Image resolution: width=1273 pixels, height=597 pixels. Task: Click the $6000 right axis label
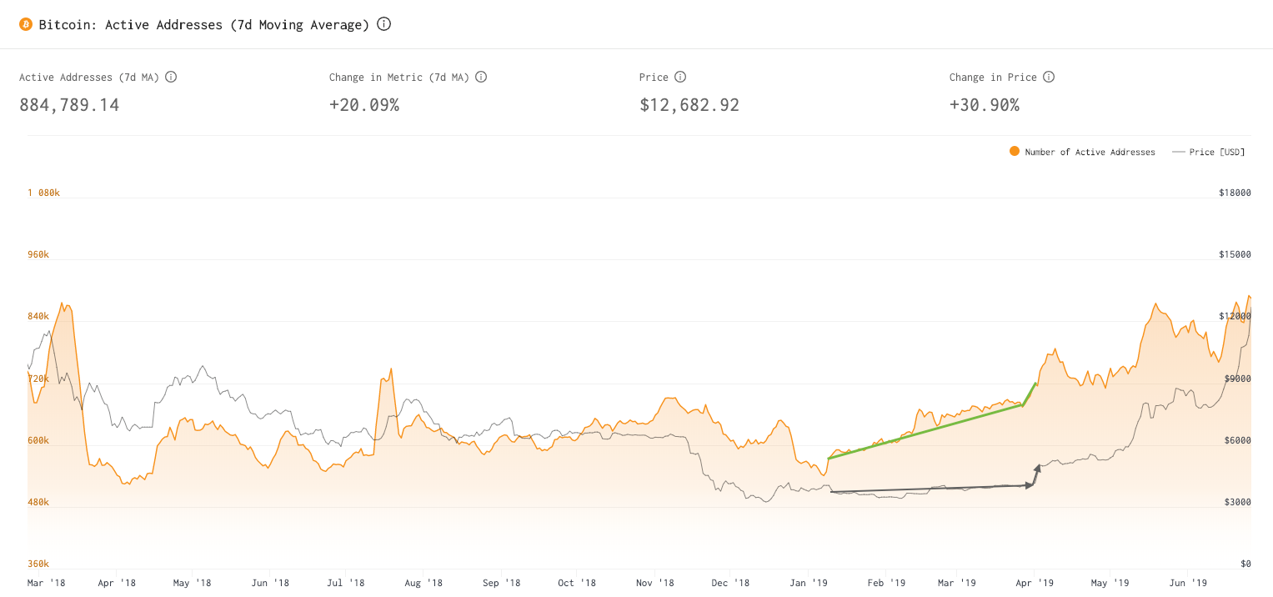[x=1237, y=440]
